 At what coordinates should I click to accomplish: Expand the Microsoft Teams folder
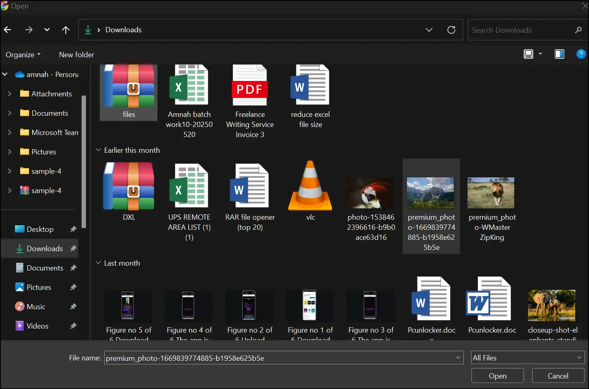coord(10,132)
